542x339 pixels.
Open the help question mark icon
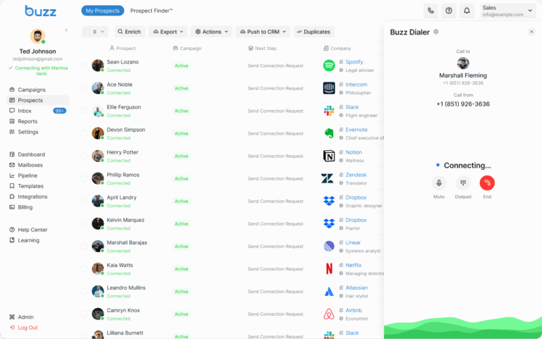pos(449,11)
